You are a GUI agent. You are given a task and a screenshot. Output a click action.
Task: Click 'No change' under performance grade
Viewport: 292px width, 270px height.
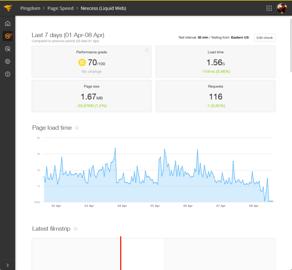[92, 71]
